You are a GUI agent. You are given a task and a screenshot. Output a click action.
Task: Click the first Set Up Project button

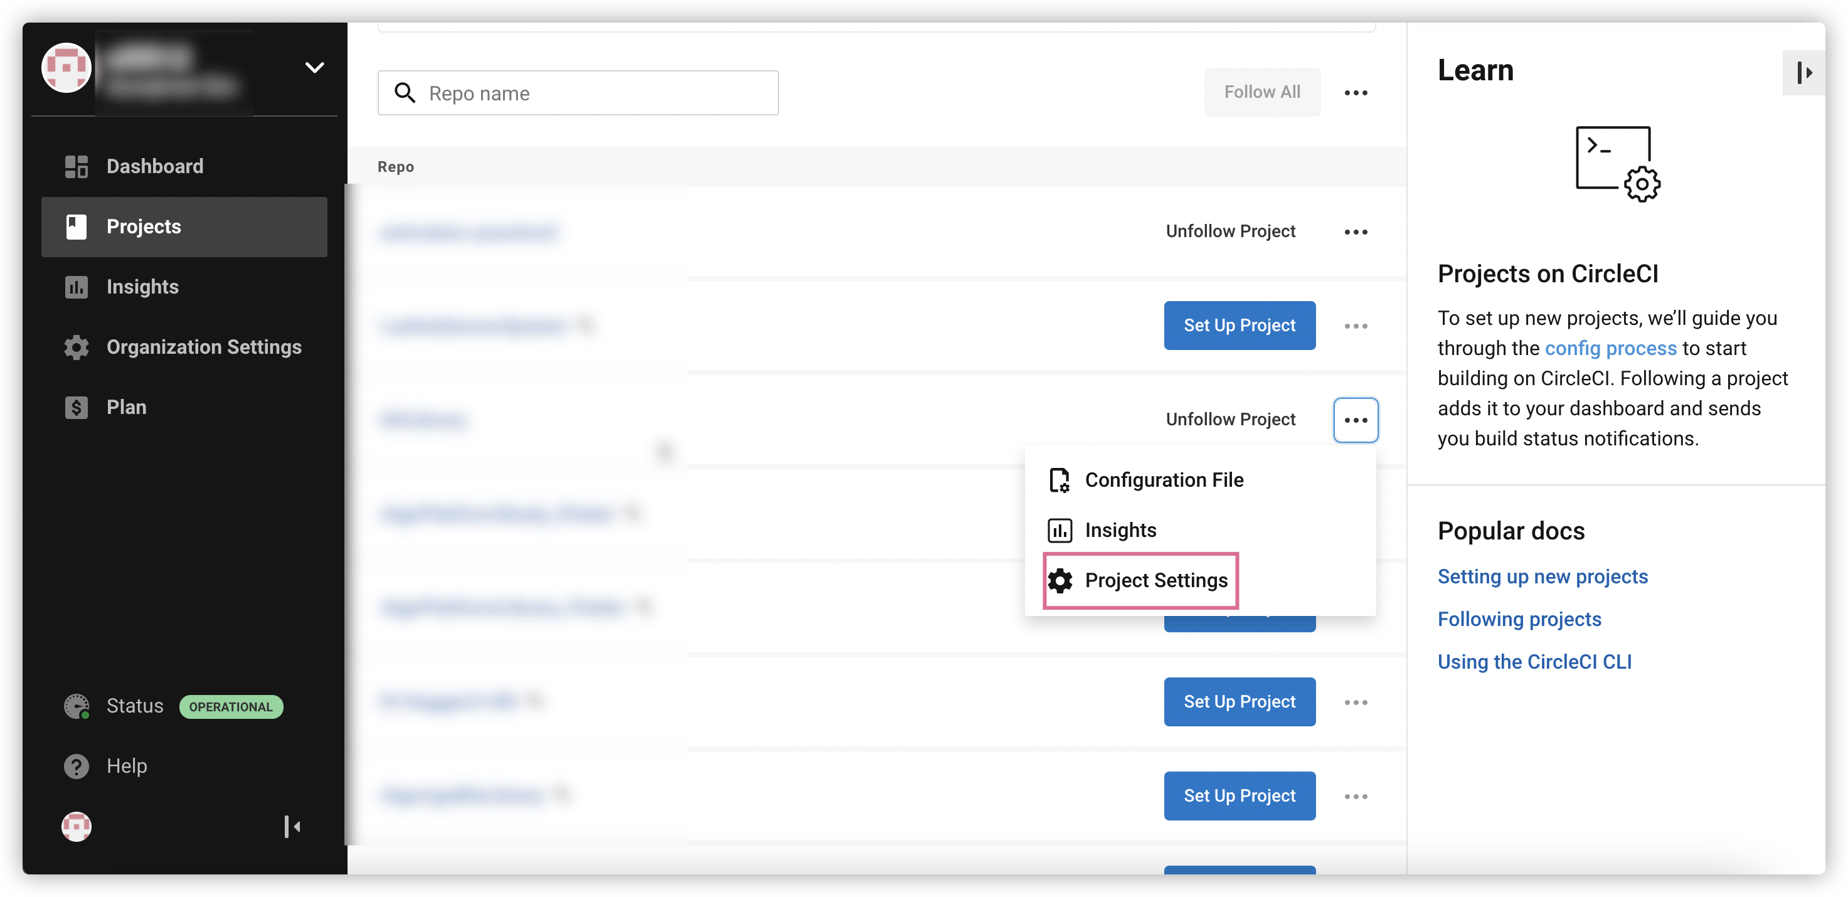(1239, 326)
